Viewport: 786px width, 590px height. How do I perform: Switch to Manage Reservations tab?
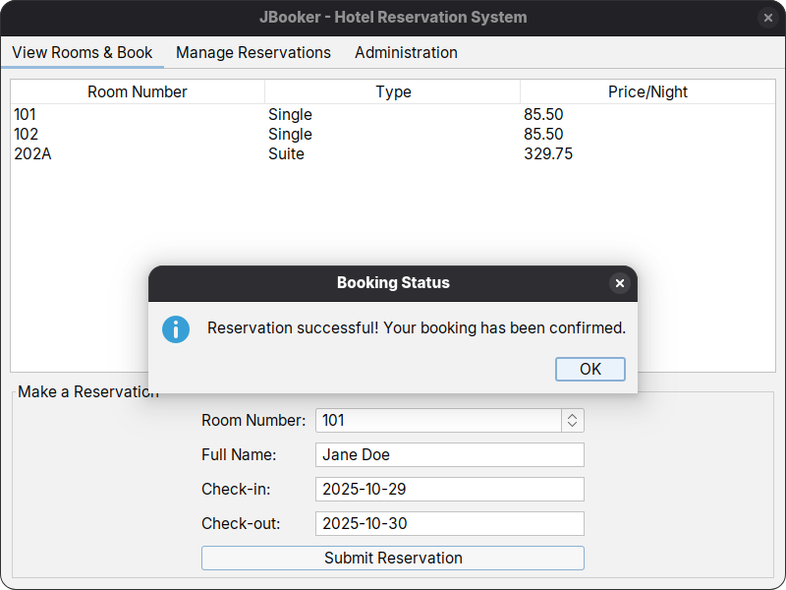click(253, 52)
